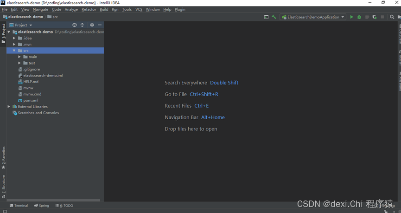The width and height of the screenshot is (401, 213).
Task: Click the Run with Coverage icon
Action: click(x=375, y=17)
